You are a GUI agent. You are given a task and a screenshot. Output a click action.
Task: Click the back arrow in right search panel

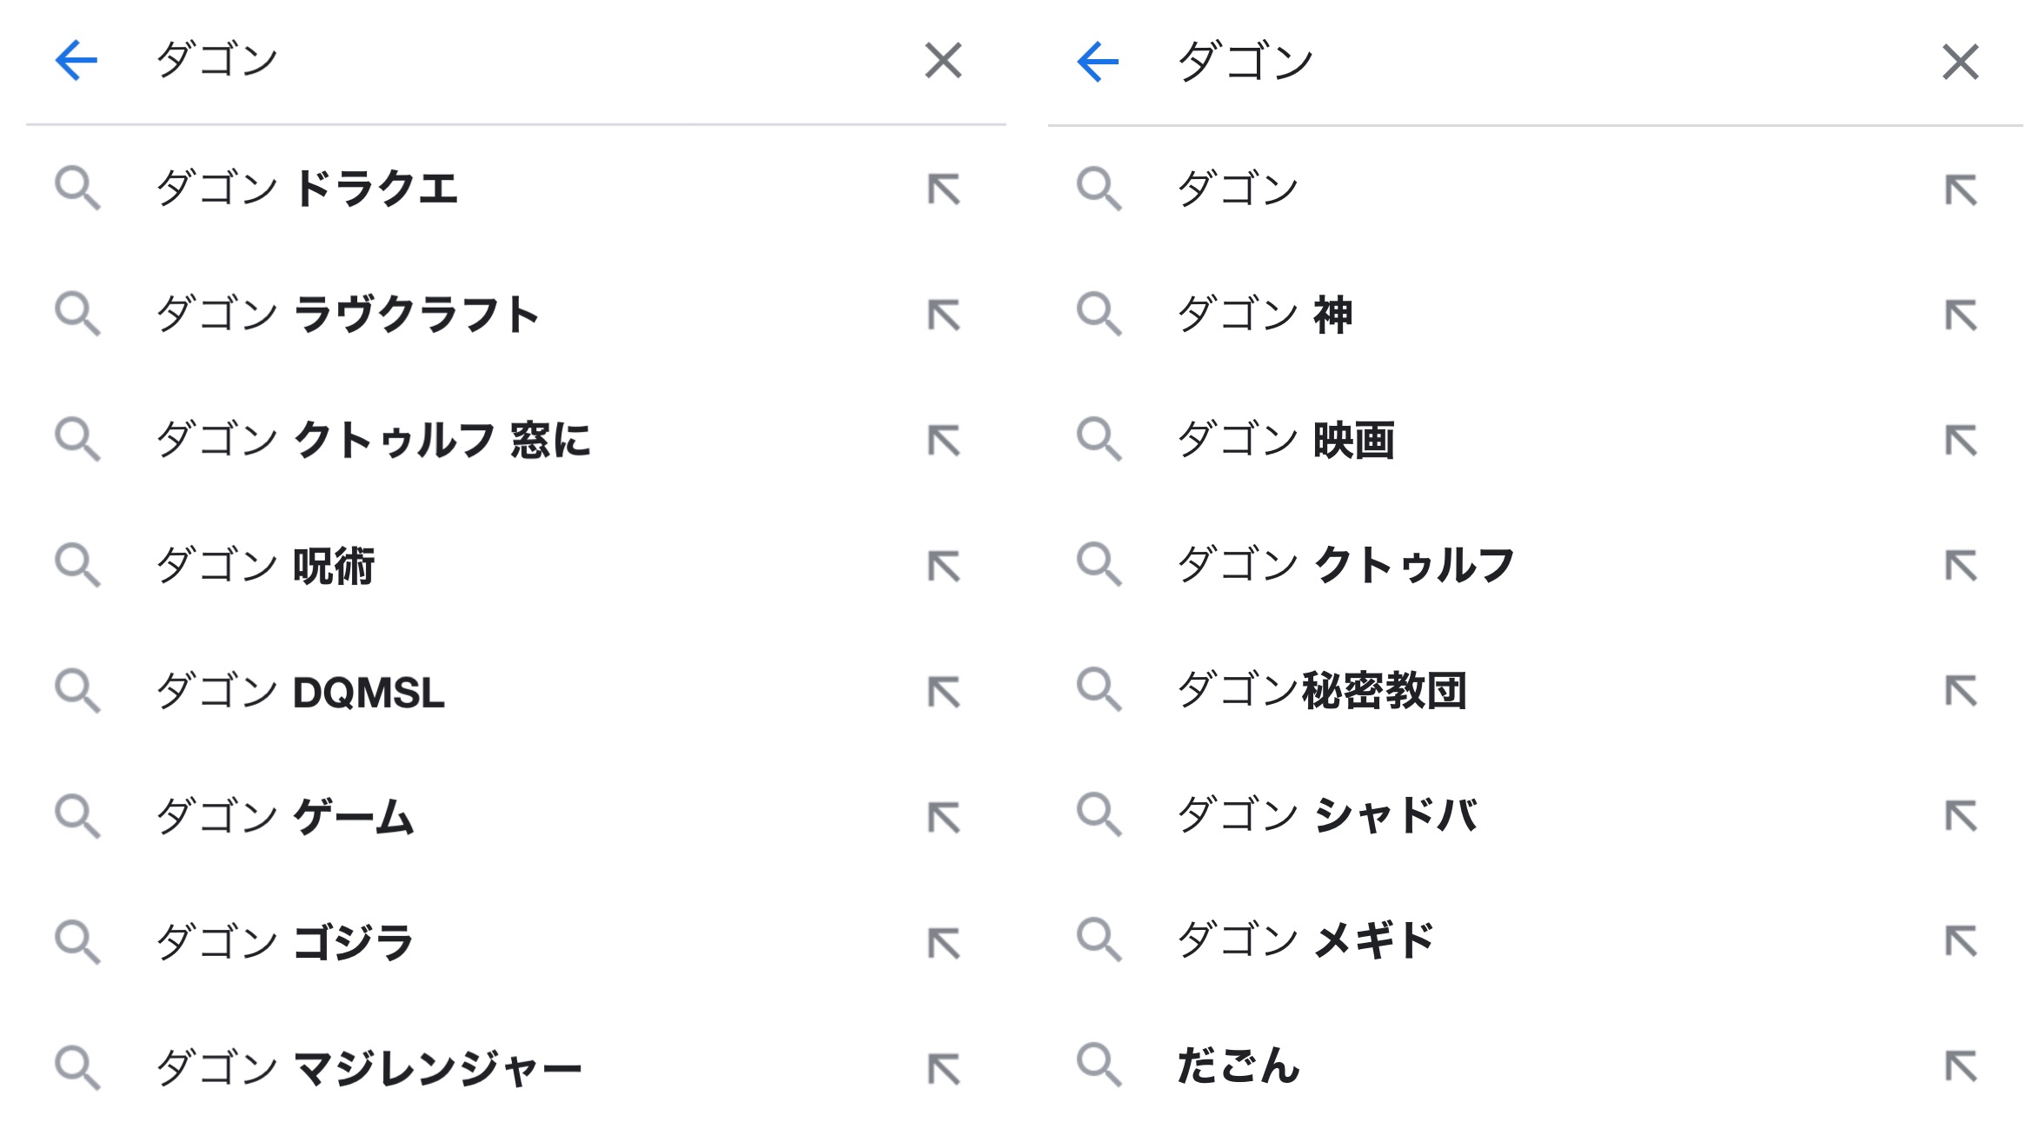tap(1098, 62)
